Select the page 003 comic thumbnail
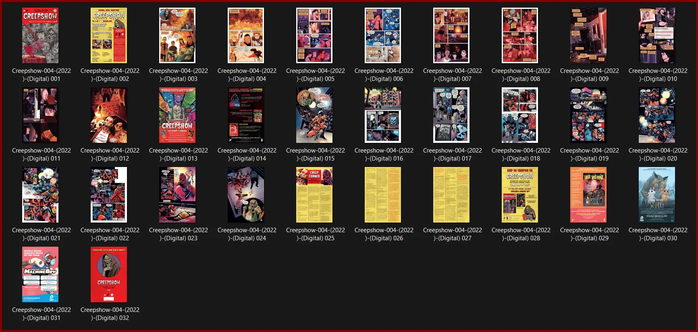Screen dimensions: 698x332 pyautogui.click(x=177, y=35)
